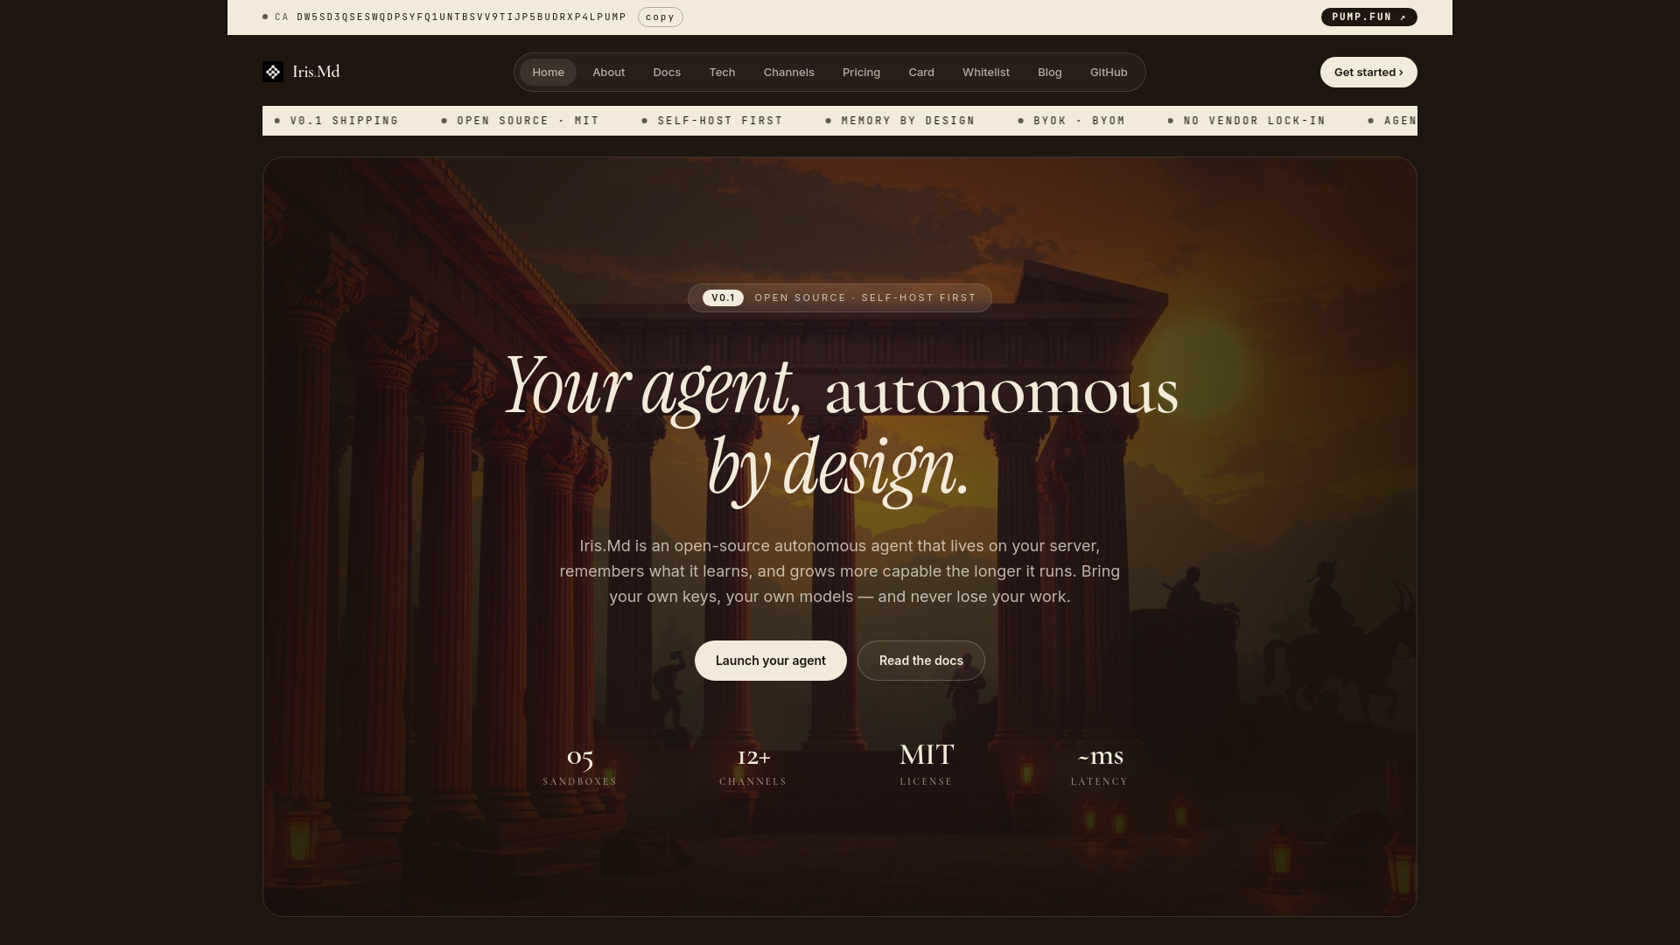Click the NO VENDOR LOCK-IN ticker text
This screenshot has width=1680, height=945.
pyautogui.click(x=1254, y=121)
